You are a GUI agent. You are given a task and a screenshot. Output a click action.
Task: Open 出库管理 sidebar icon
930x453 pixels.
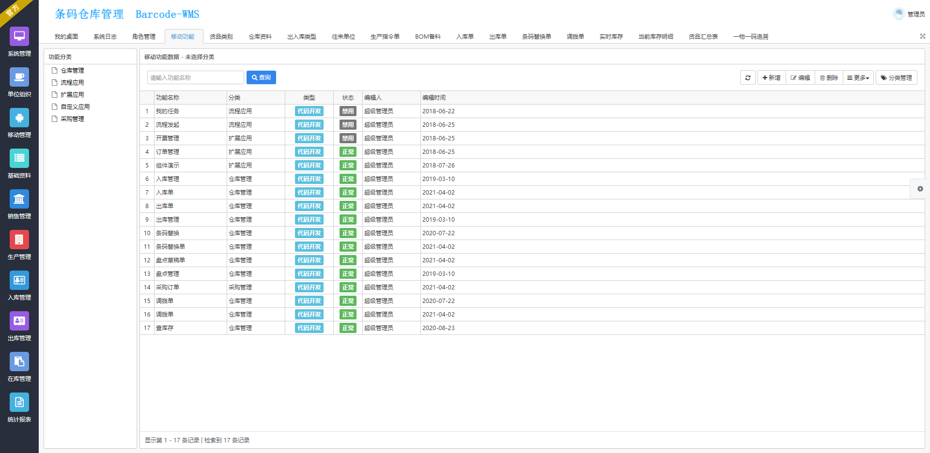(x=19, y=321)
